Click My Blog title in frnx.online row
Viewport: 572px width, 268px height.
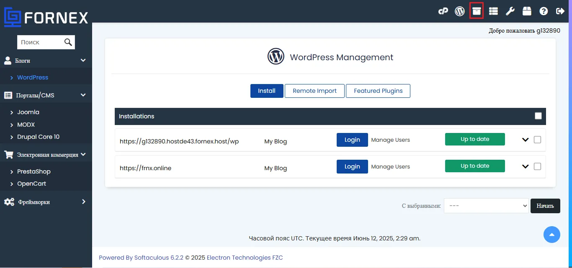[x=276, y=168]
